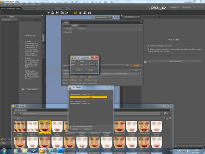Select the Content Library tab
Screen dimensions: 205x154
[20, 110]
